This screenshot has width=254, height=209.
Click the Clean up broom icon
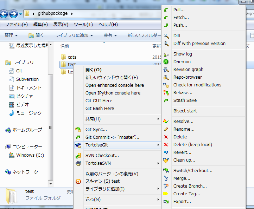pos(166,160)
